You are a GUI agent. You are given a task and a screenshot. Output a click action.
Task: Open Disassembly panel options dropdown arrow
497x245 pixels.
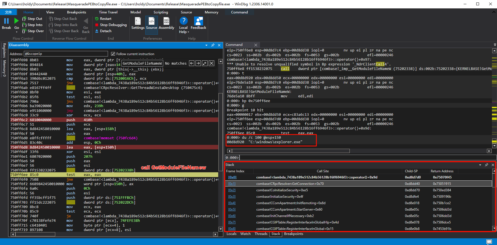[206, 45]
